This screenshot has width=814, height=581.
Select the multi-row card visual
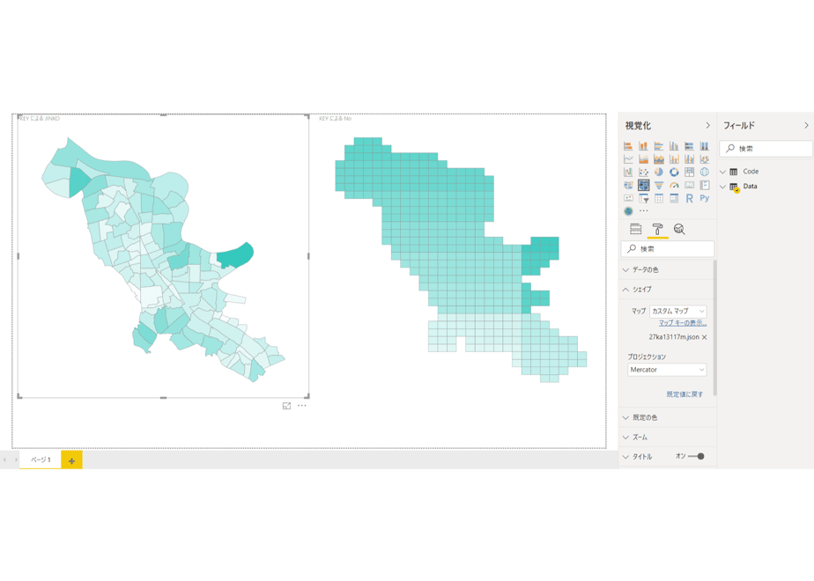click(x=705, y=185)
